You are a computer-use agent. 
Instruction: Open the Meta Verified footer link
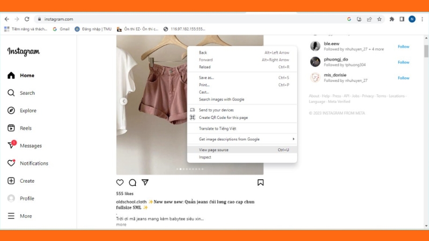point(339,102)
